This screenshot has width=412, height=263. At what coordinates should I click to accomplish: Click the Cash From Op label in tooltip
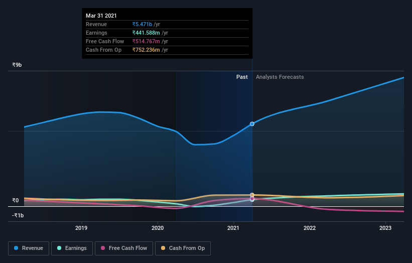103,50
